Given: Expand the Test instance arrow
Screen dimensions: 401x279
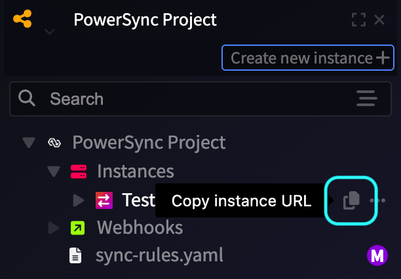Looking at the screenshot, I should coord(79,200).
